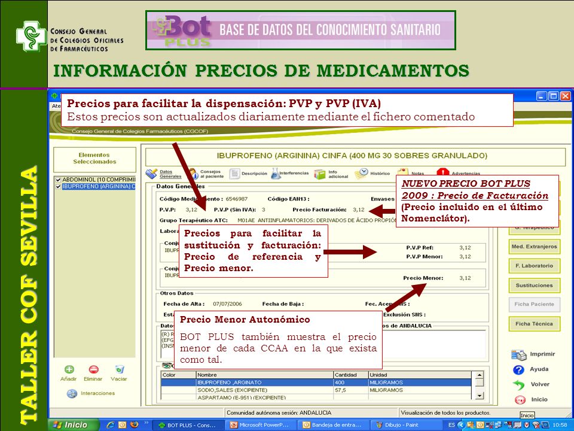Launch Internet Explorer from quick launch
This screenshot has width=574, height=431.
click(x=111, y=425)
